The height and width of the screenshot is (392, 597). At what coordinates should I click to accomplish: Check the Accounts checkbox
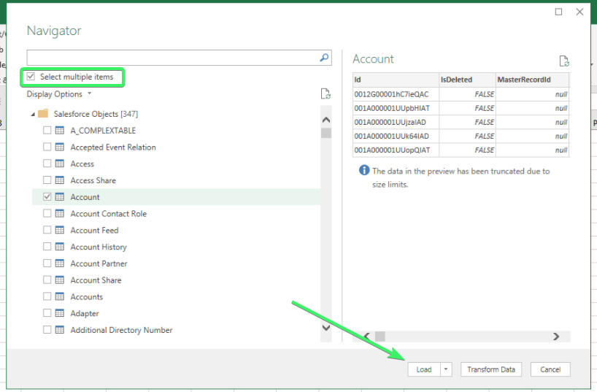[x=47, y=296]
